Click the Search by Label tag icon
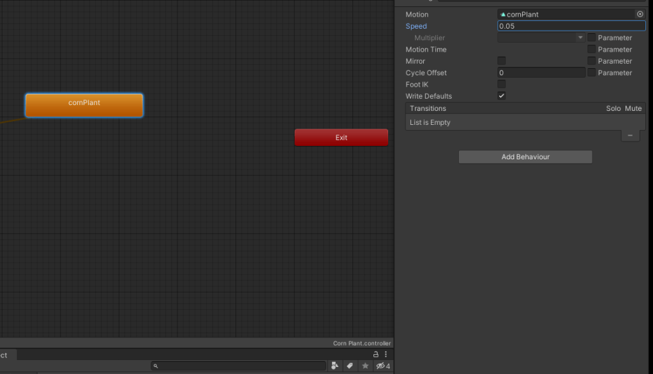 [x=350, y=366]
